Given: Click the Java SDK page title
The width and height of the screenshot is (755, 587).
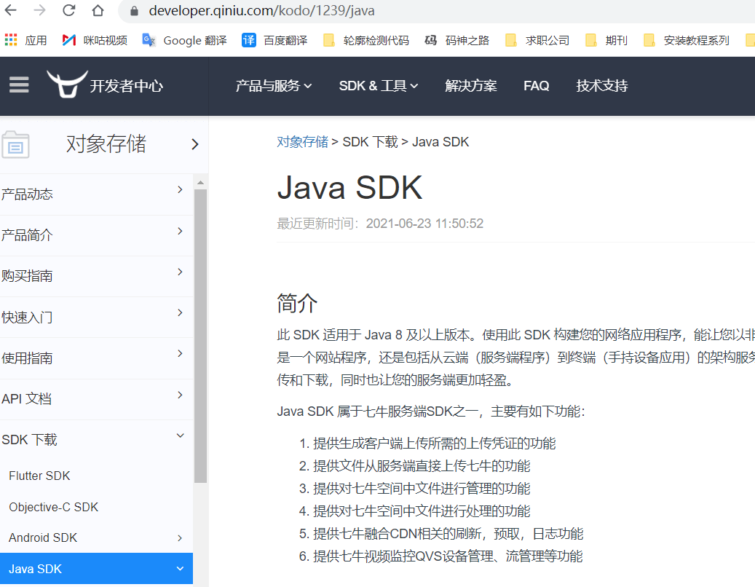Looking at the screenshot, I should 349,187.
